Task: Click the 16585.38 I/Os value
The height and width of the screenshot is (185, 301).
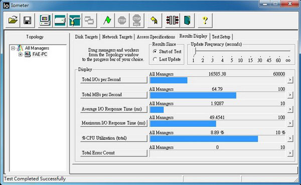Action: coord(217,74)
